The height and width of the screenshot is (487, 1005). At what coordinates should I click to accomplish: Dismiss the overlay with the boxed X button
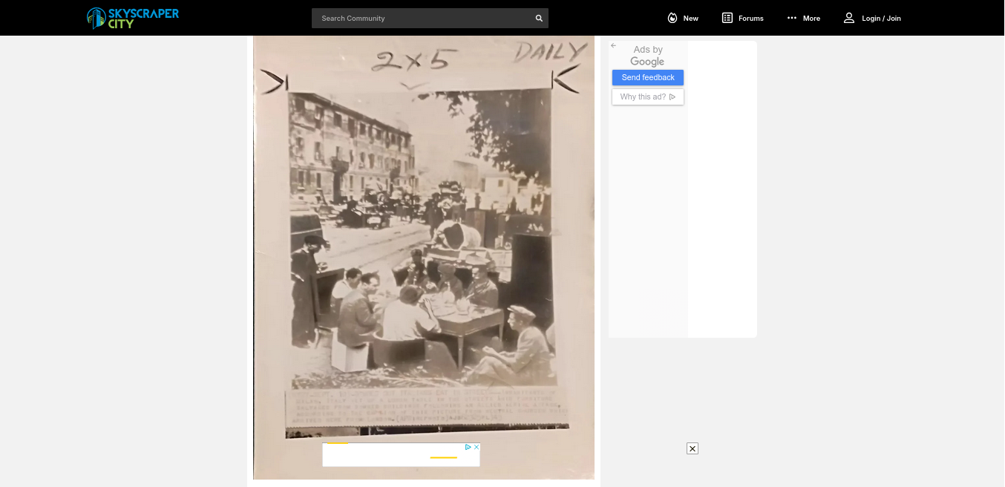point(693,448)
